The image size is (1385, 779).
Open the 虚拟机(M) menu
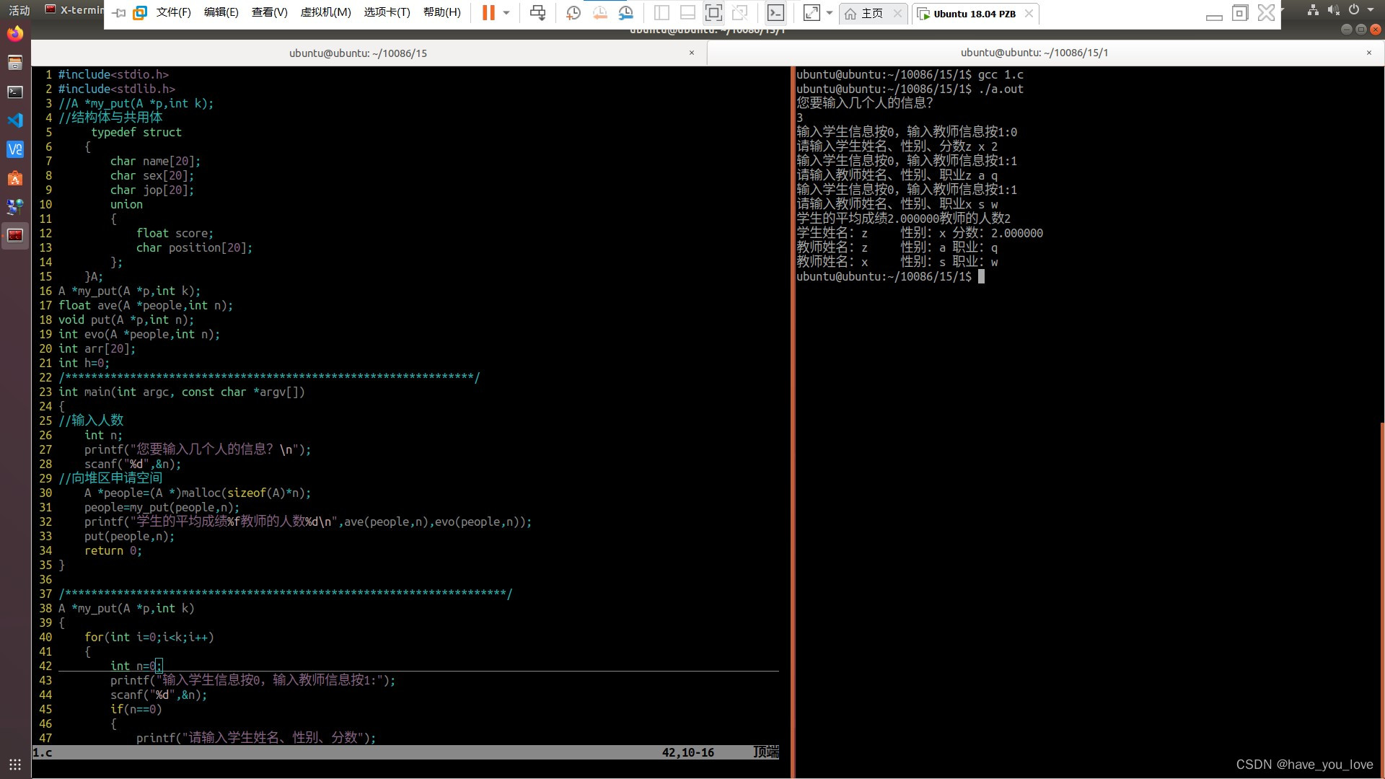[325, 13]
